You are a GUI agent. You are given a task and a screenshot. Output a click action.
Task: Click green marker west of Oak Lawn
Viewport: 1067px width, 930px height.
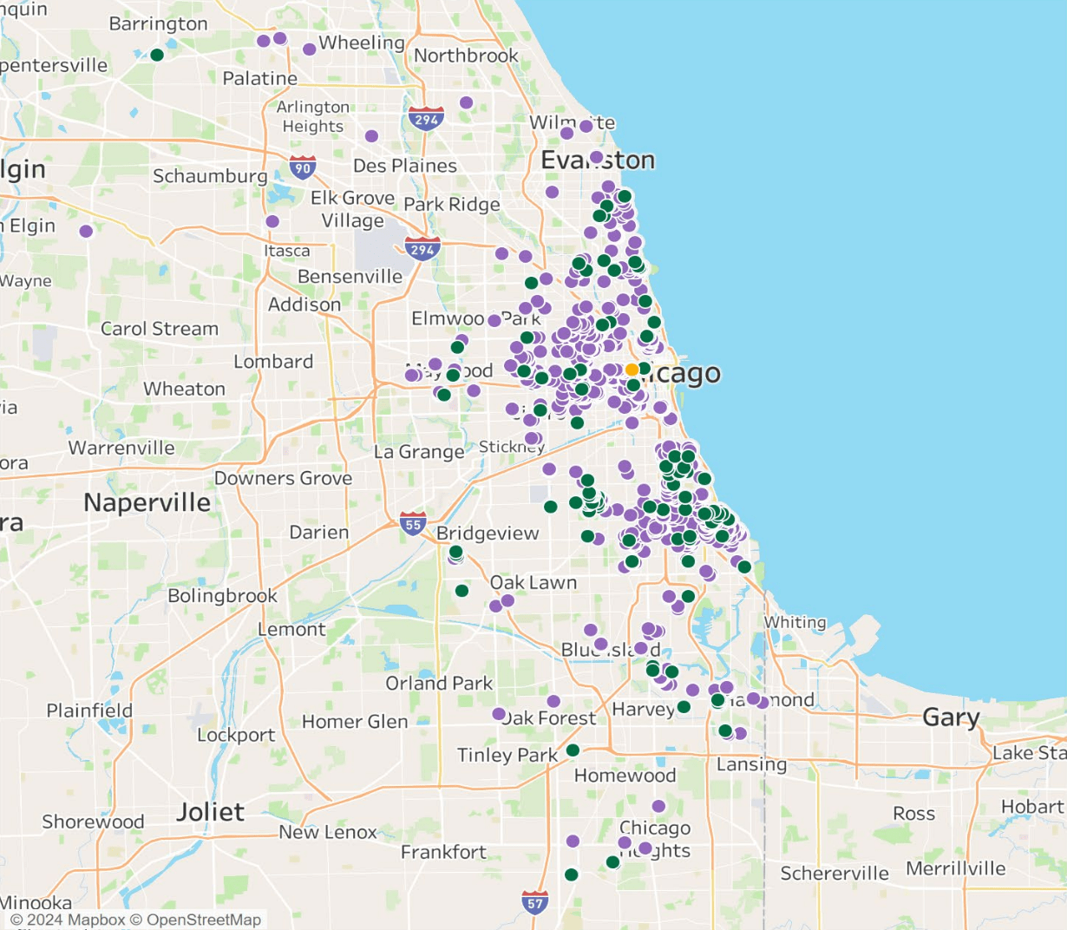coord(461,591)
